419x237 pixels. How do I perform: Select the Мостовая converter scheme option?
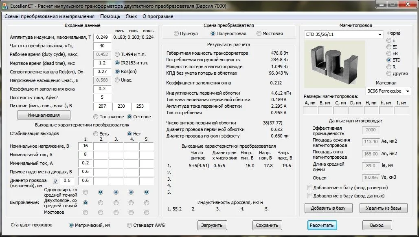tap(259, 33)
